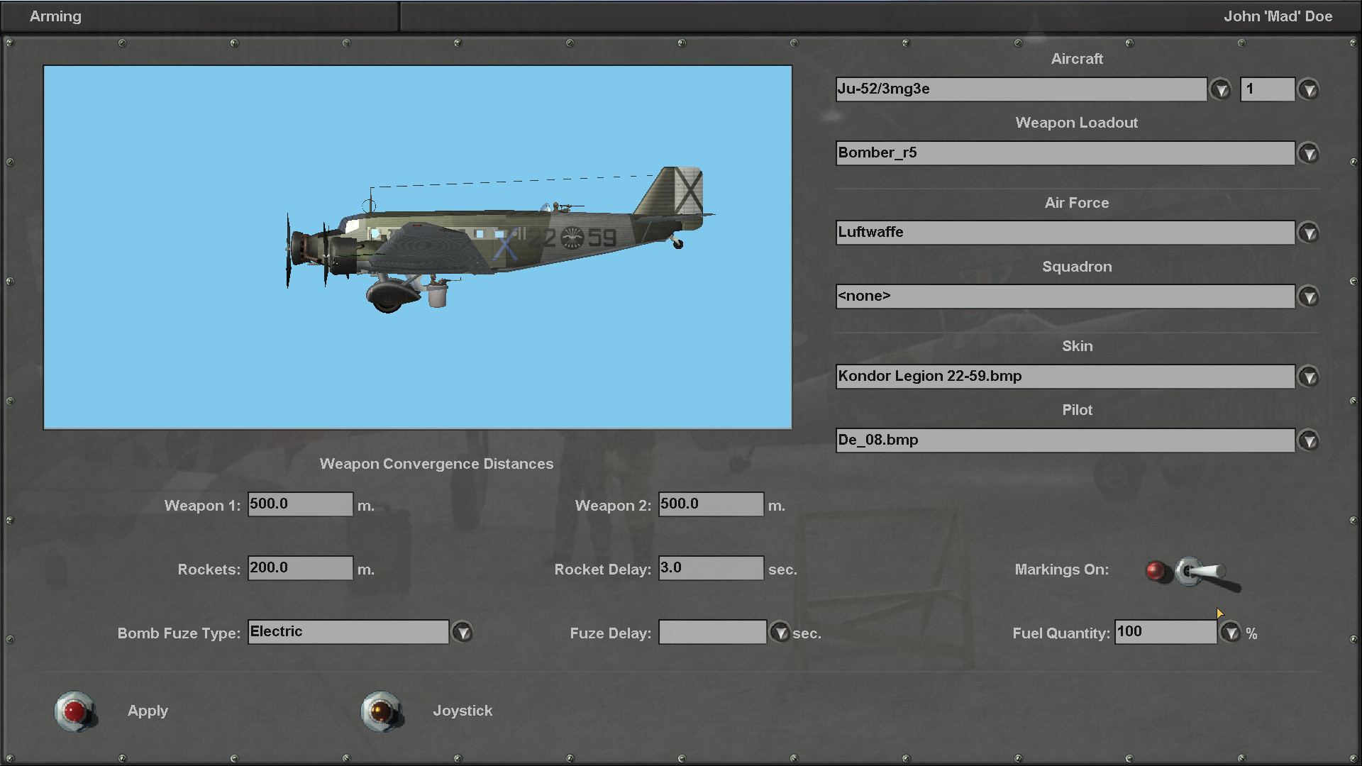Expand the Air Force dropdown arrow

(1308, 233)
